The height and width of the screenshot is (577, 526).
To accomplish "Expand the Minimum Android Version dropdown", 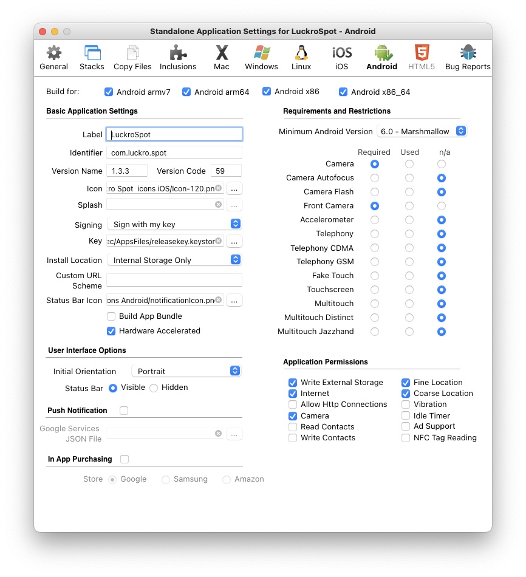I will point(422,131).
